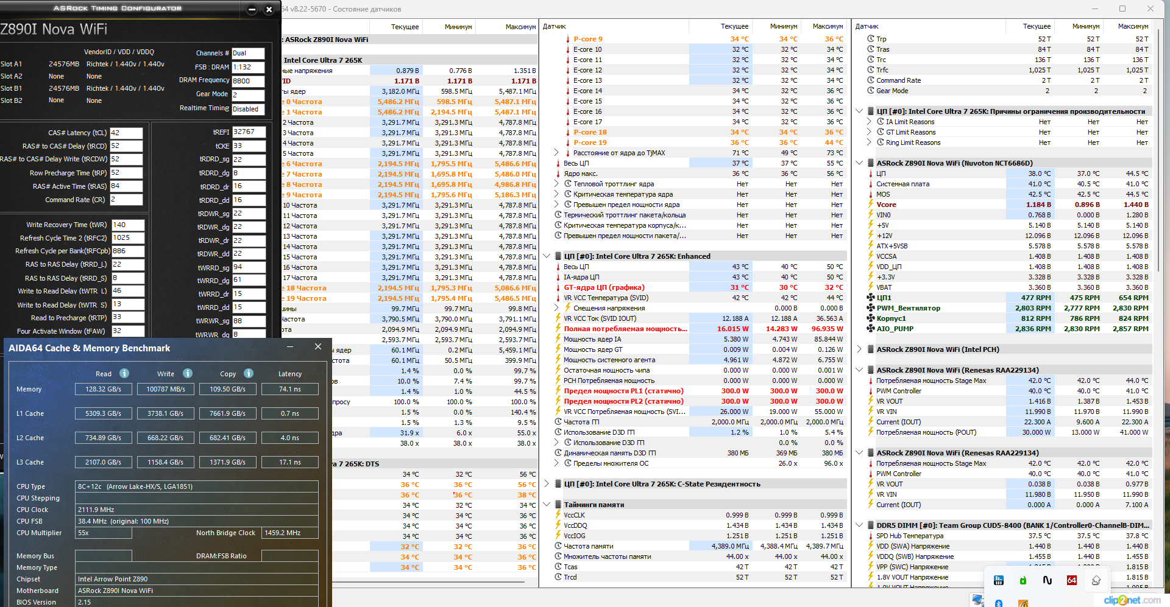1170x607 pixels.
Task: Expand the GT Limit Reasons row
Action: [870, 132]
